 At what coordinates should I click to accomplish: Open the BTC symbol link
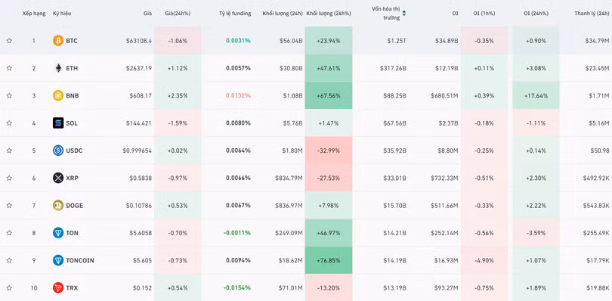click(x=72, y=41)
